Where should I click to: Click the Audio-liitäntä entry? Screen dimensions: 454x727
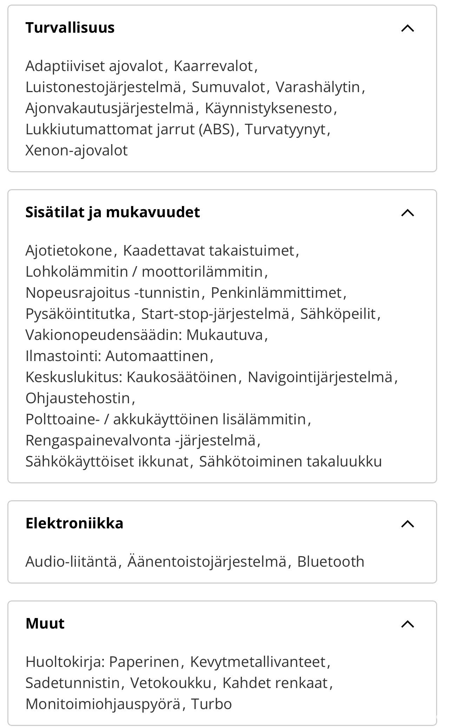click(x=71, y=562)
